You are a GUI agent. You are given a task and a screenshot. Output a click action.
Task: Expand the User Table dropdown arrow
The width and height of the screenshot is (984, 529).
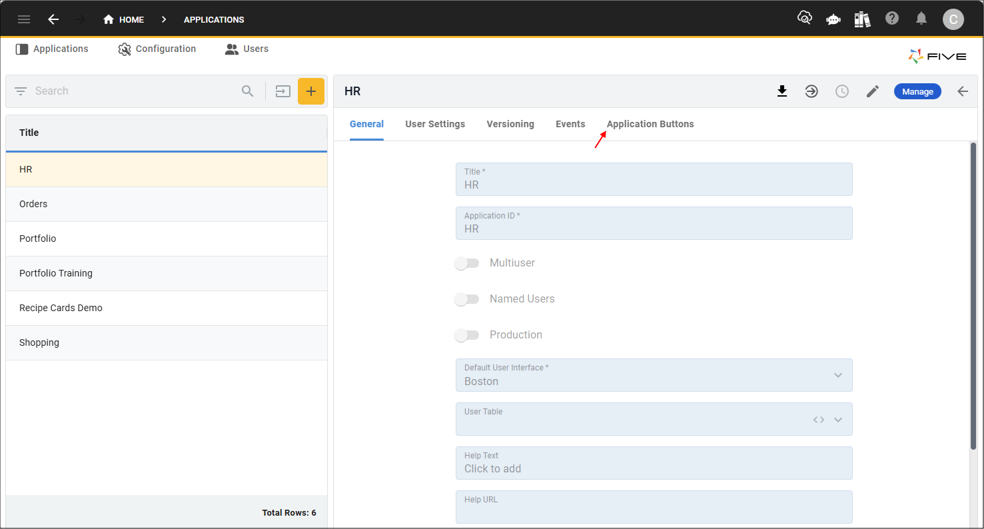coord(838,420)
